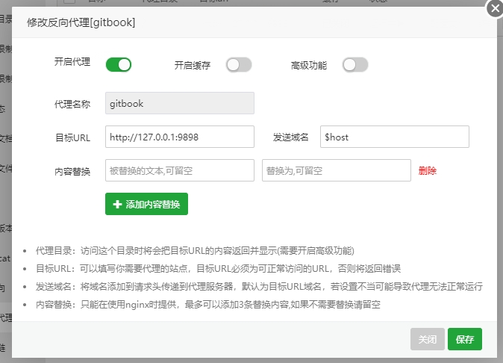The height and width of the screenshot is (363, 503).
Task: Click the 发送域名 field label
Action: pos(290,137)
